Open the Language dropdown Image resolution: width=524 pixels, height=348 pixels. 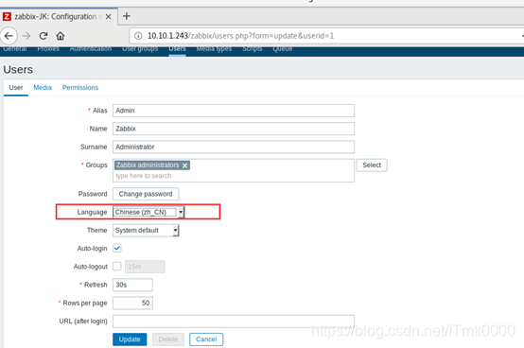[x=148, y=212]
